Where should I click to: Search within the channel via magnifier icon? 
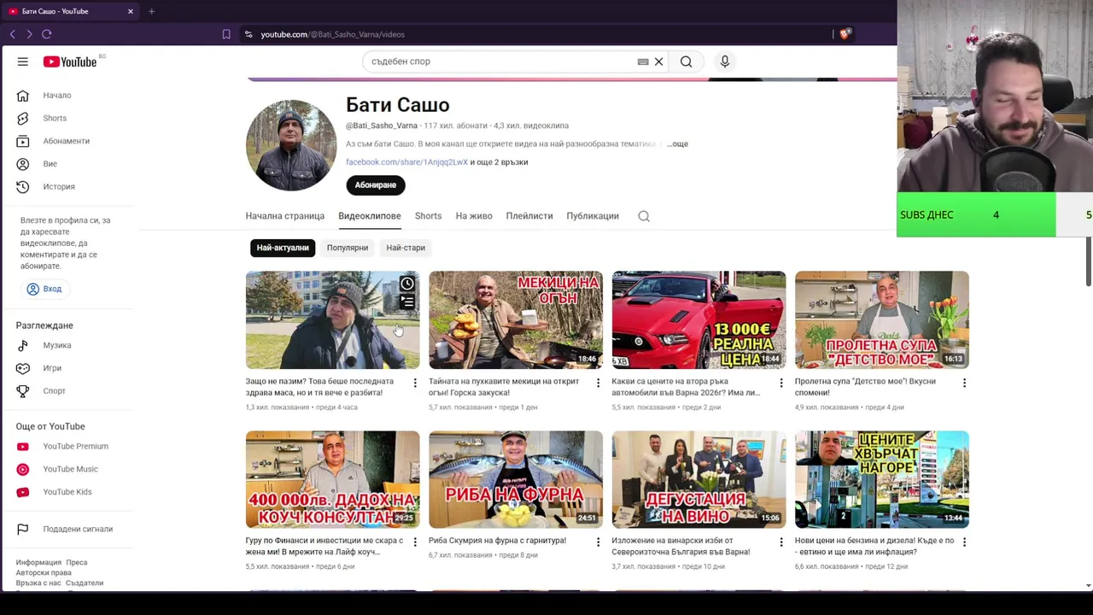tap(644, 216)
